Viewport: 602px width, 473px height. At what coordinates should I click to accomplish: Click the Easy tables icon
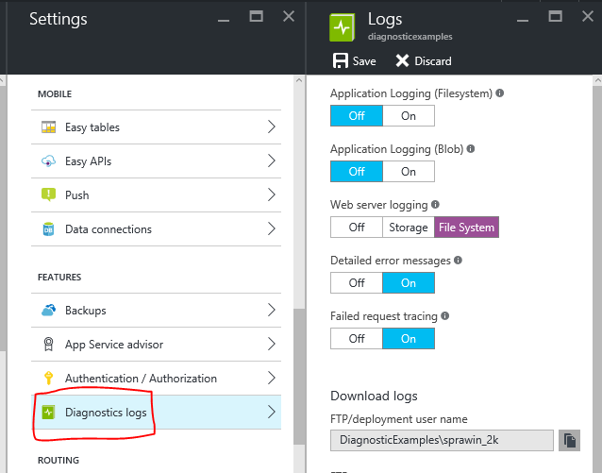tap(48, 127)
